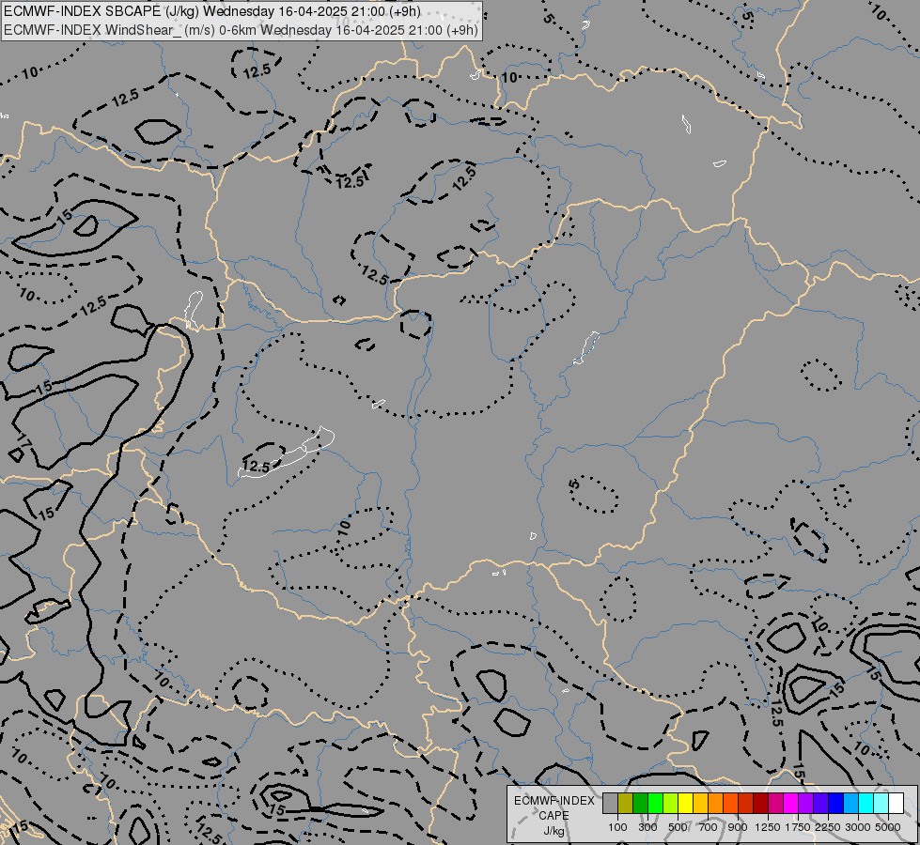Click the 'CAPE' label in the legend box
Screen dimensions: 920x845
[x=554, y=816]
